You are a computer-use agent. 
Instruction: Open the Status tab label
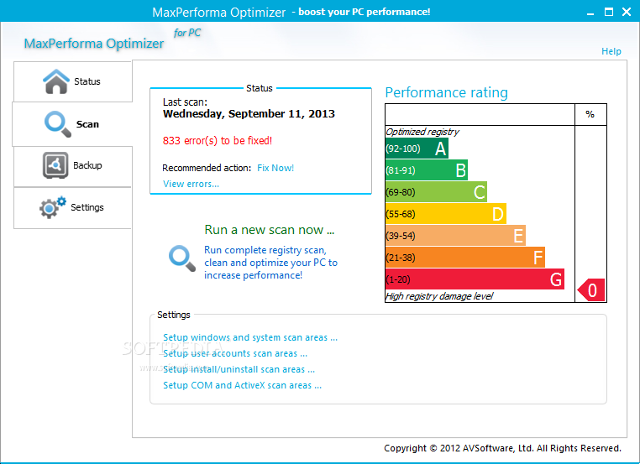[87, 81]
